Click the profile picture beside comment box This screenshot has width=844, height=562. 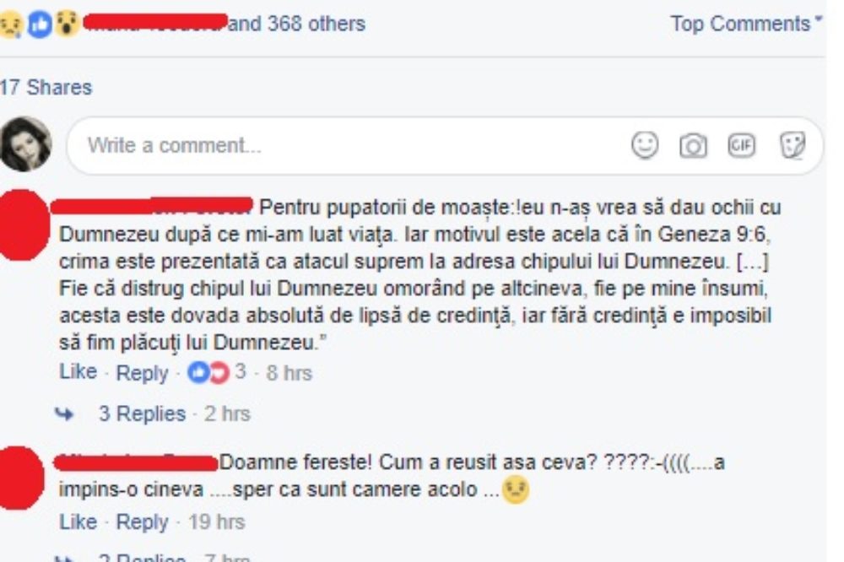[25, 143]
